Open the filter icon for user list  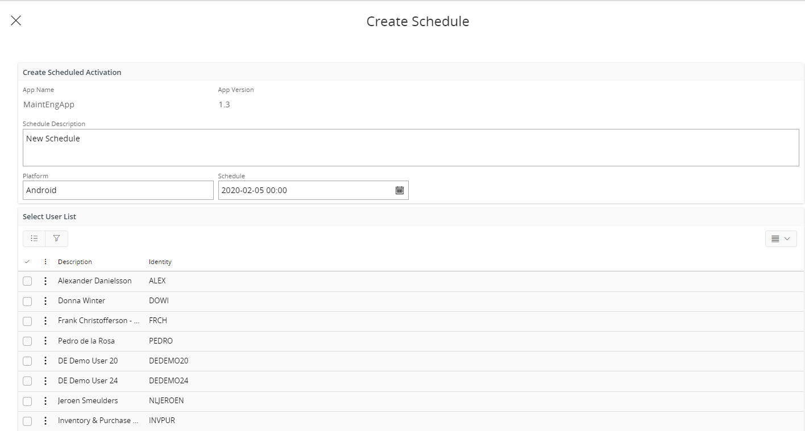click(56, 238)
